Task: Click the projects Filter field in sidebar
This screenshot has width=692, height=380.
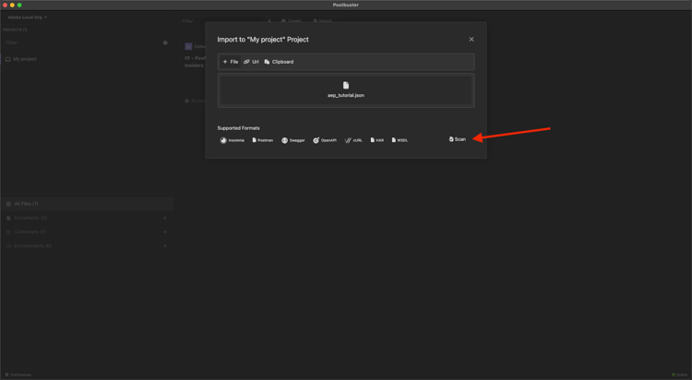Action: click(81, 42)
